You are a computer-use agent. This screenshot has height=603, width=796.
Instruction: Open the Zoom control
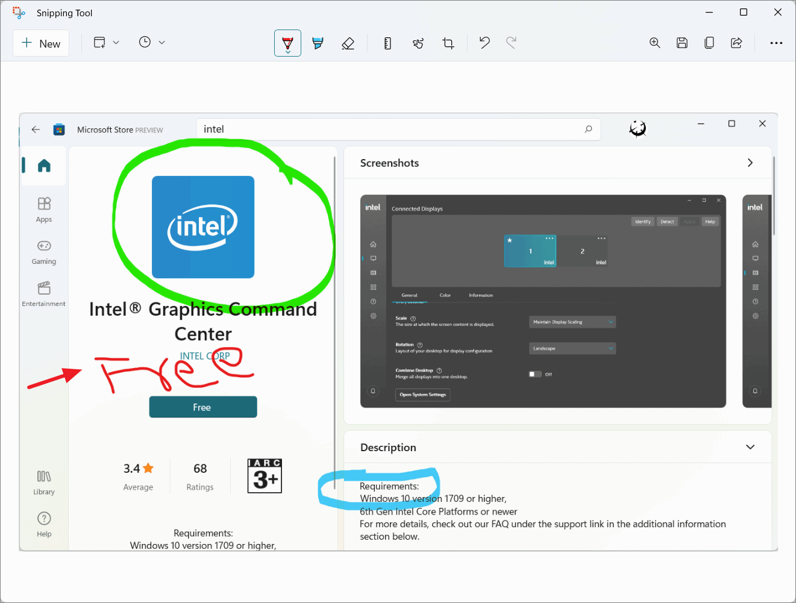click(x=655, y=43)
